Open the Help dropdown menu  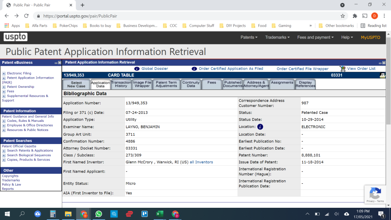(347, 37)
